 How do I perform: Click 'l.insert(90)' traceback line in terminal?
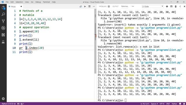tap(113, 22)
